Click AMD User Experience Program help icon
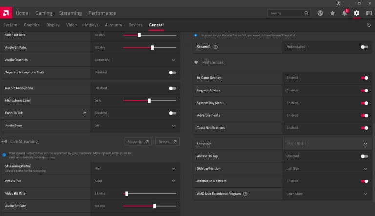This screenshot has width=375, height=216. point(245,194)
